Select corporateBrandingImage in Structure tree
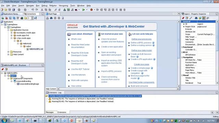This screenshot has width=219, height=123. [x=29, y=84]
